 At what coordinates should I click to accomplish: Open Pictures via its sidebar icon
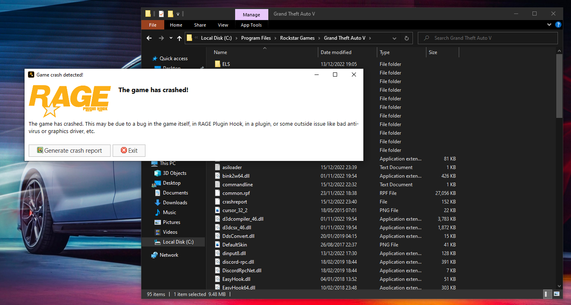click(158, 222)
